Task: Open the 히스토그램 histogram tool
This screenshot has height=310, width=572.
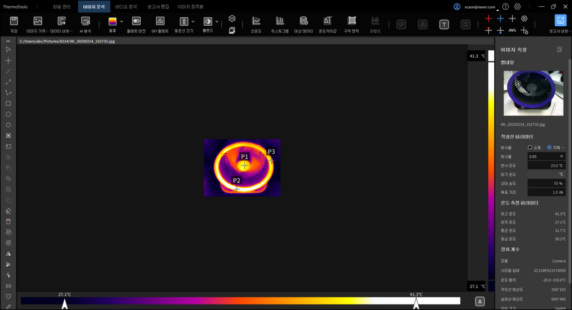Action: coord(280,21)
